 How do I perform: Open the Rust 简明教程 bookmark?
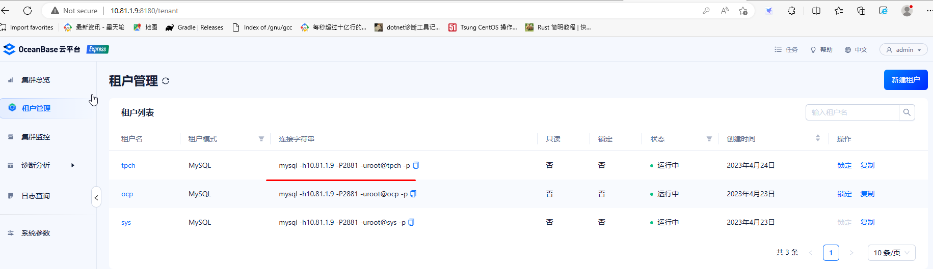tap(558, 27)
